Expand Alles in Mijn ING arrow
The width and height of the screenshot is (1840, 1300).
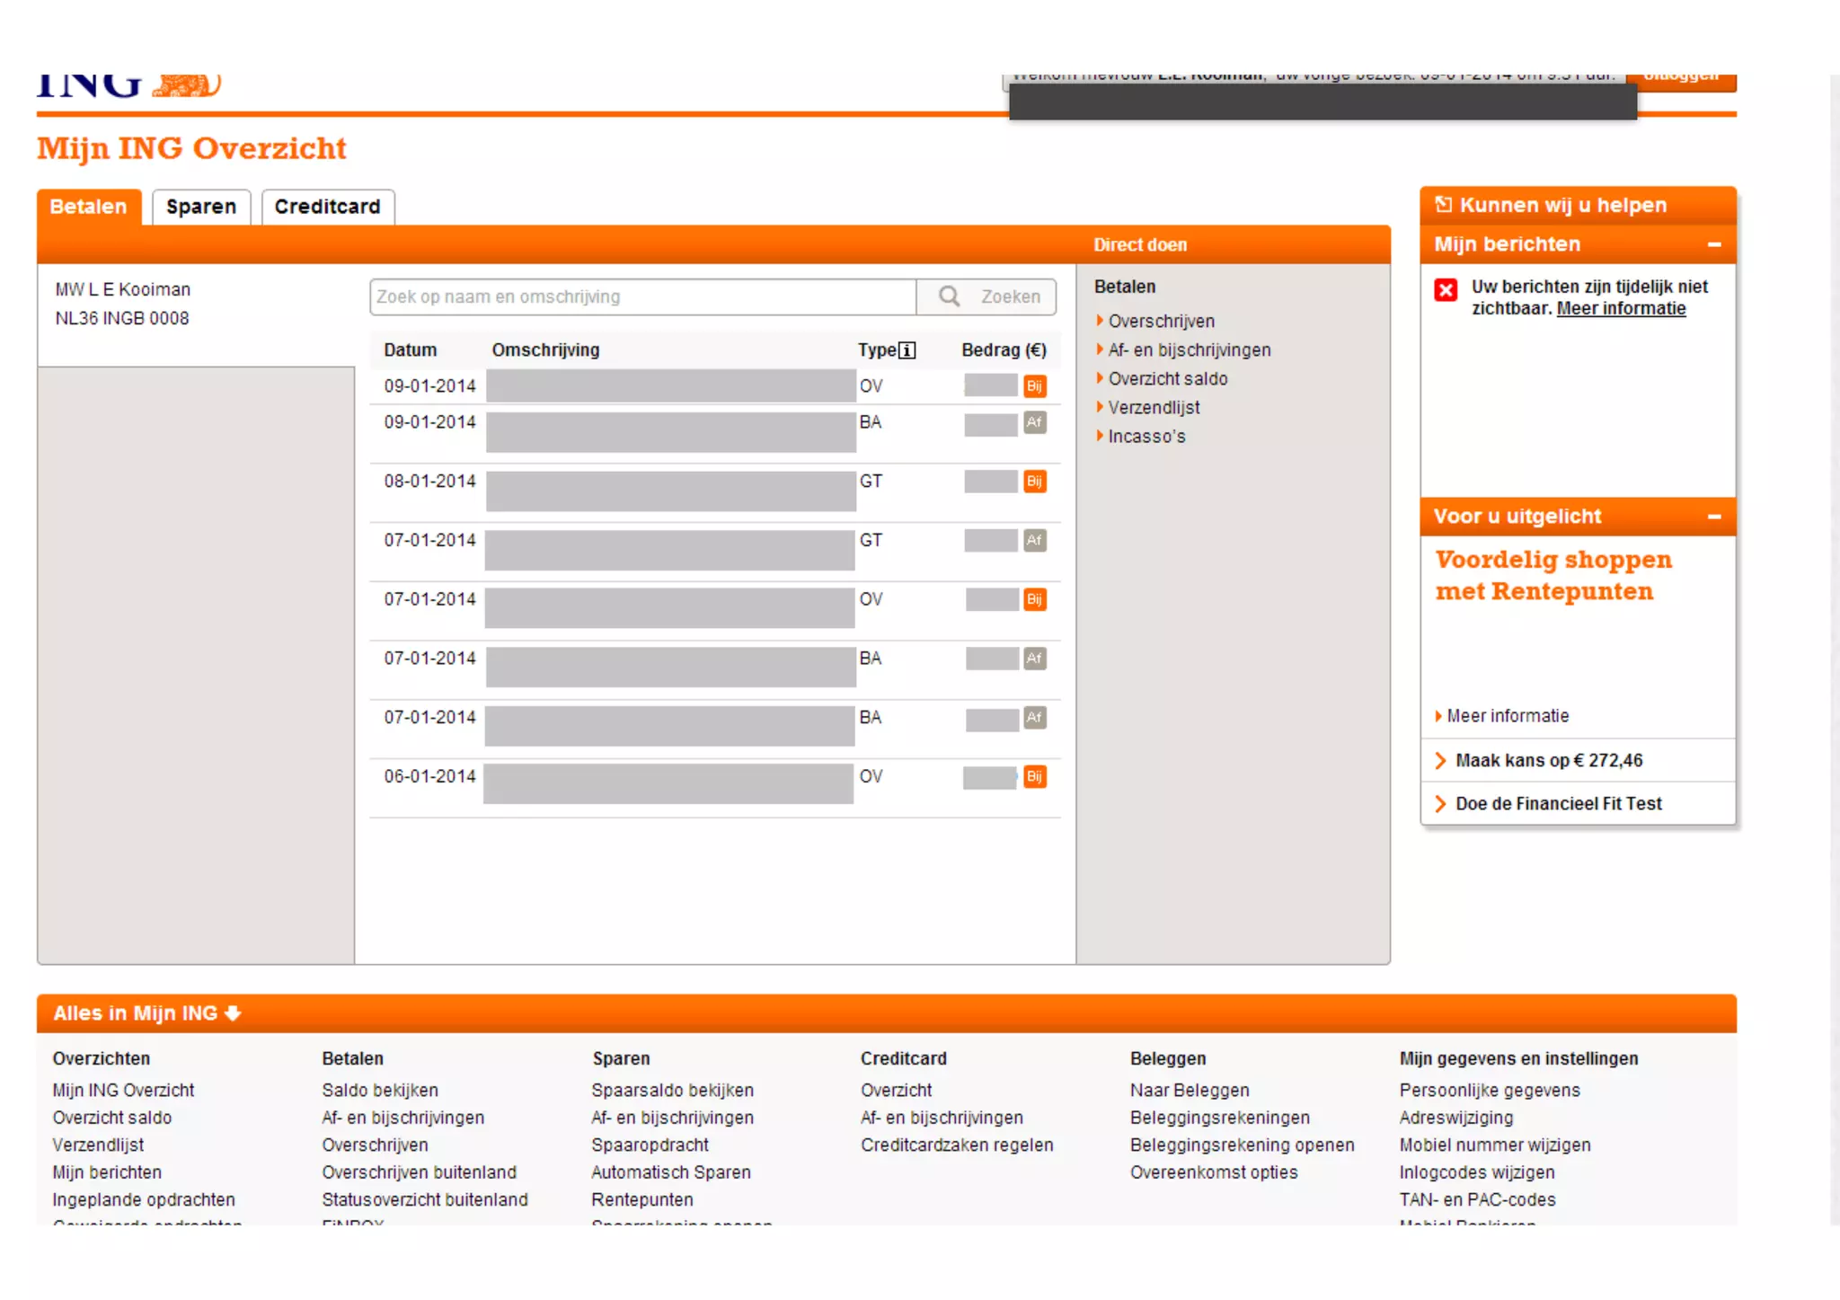pyautogui.click(x=234, y=1013)
